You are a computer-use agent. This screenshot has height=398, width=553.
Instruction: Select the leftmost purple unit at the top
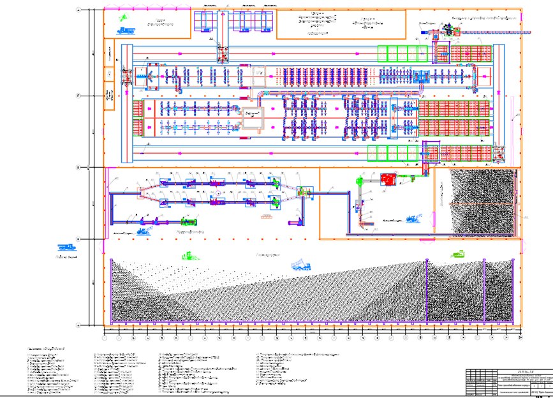[x=203, y=22]
